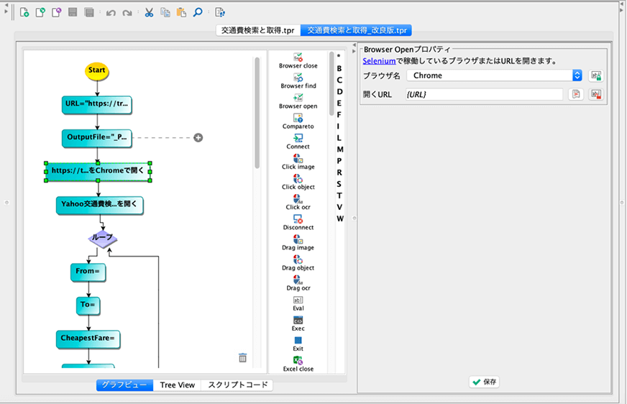Image resolution: width=627 pixels, height=404 pixels.
Task: Select the Browser find command
Action: [298, 81]
